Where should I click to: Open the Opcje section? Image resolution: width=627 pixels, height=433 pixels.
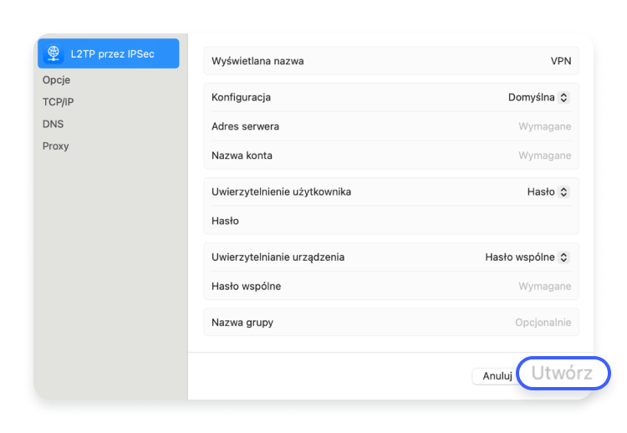click(x=56, y=80)
